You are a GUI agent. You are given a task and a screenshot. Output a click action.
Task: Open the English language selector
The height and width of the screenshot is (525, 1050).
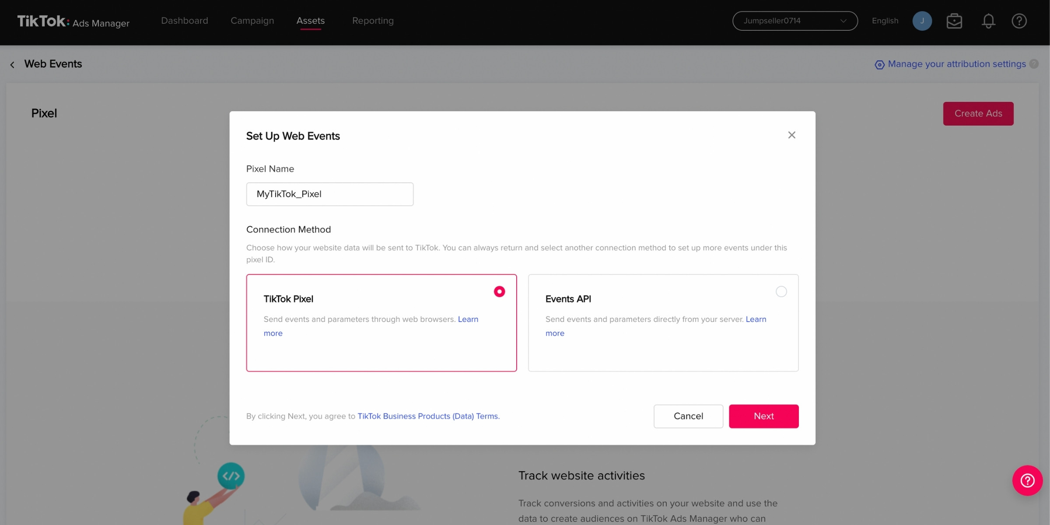click(x=885, y=21)
